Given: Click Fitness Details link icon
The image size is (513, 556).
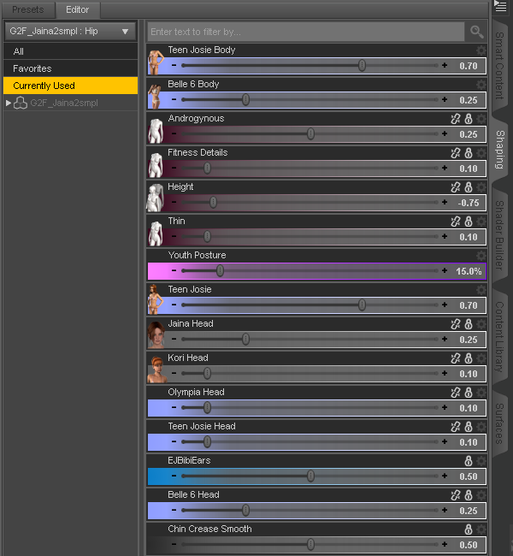Looking at the screenshot, I should [x=456, y=153].
